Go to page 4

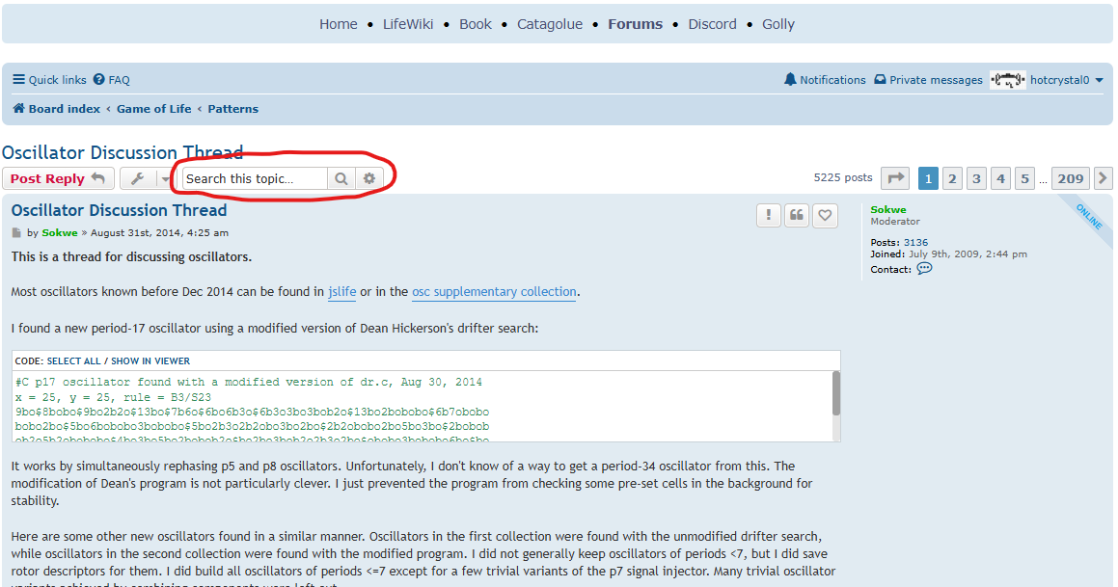pos(1001,178)
